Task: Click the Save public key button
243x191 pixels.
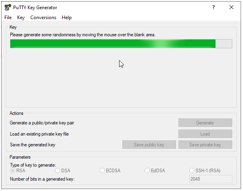Action: tap(149, 145)
